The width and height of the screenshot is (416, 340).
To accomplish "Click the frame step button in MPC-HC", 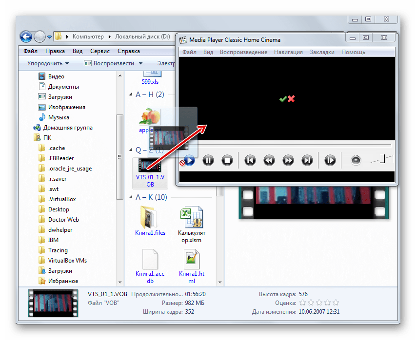I will coord(330,160).
